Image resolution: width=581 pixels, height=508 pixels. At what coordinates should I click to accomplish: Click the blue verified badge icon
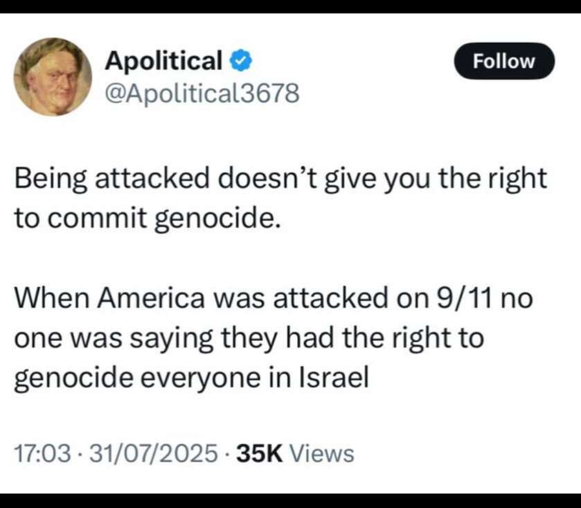[240, 62]
